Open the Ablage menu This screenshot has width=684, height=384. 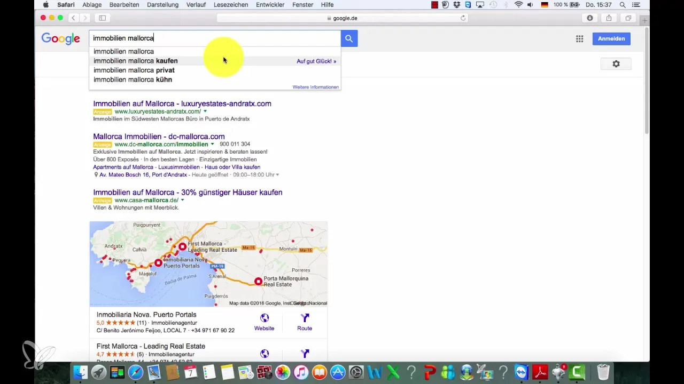(92, 4)
